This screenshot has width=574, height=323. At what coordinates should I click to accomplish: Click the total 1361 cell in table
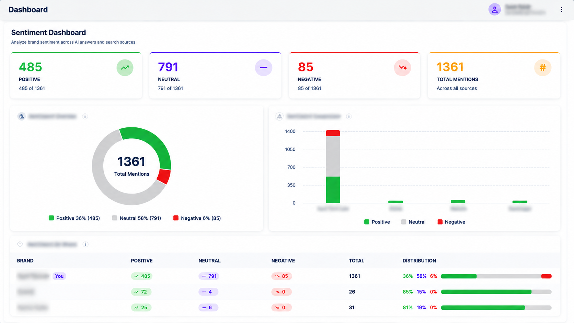pyautogui.click(x=354, y=276)
